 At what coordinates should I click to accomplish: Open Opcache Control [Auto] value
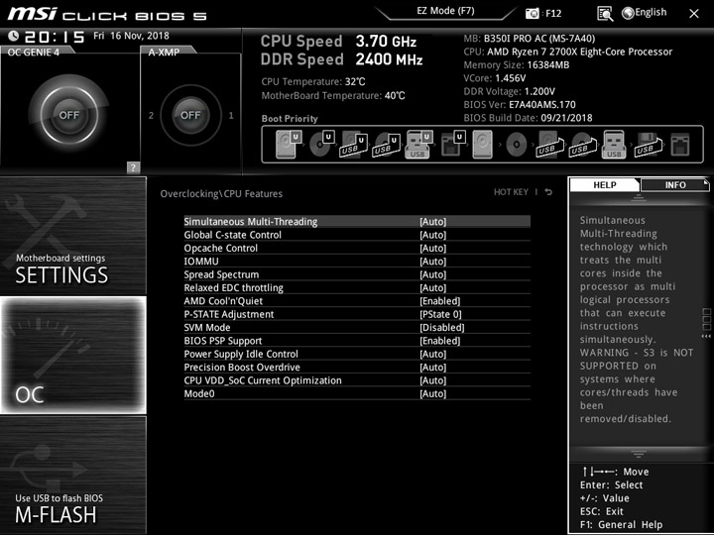tap(433, 248)
